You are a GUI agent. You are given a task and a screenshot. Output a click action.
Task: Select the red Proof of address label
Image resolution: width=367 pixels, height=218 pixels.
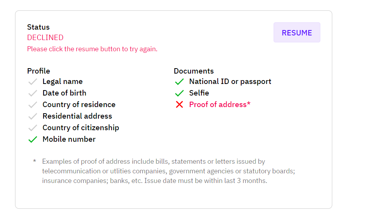coord(220,104)
